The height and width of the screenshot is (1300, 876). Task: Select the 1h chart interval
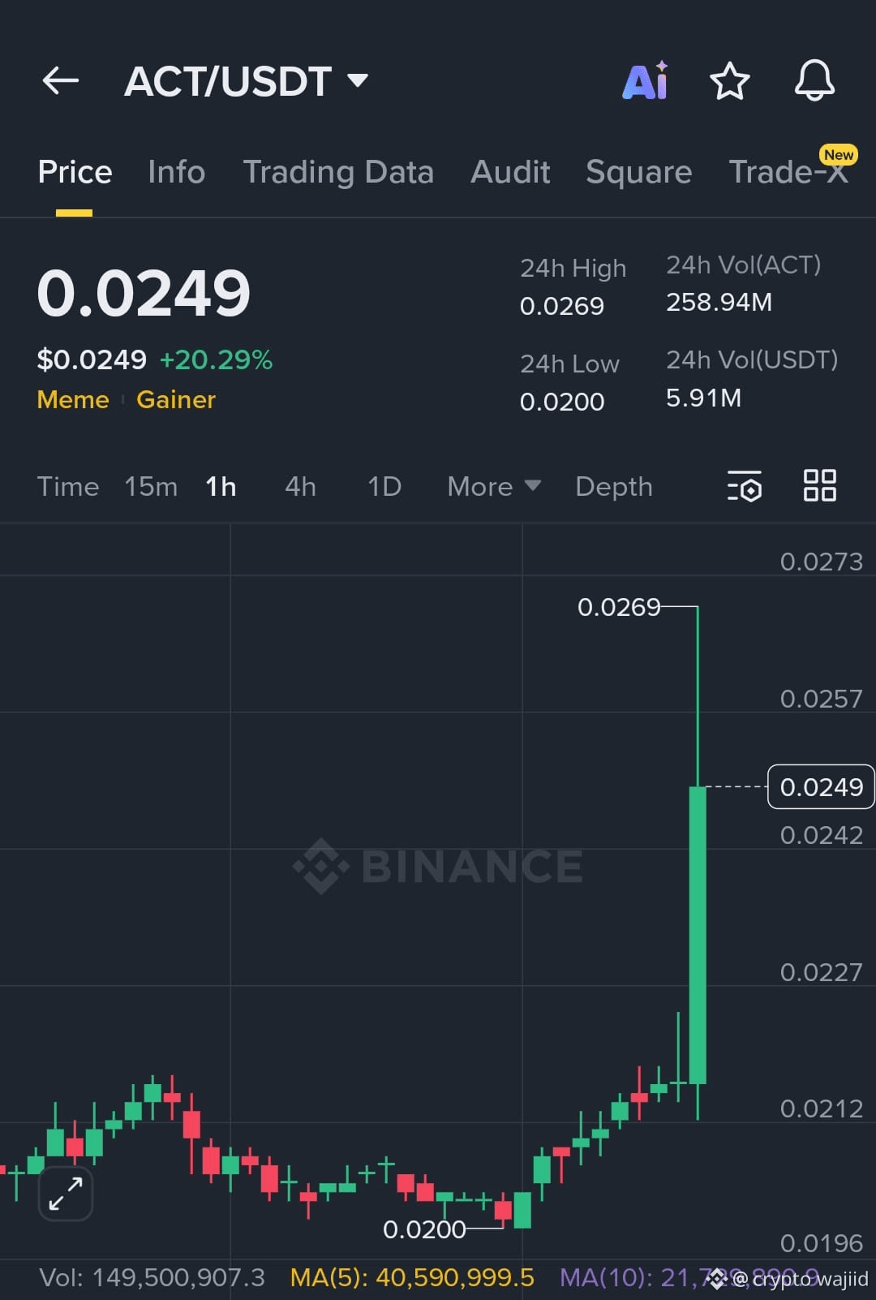(x=221, y=486)
